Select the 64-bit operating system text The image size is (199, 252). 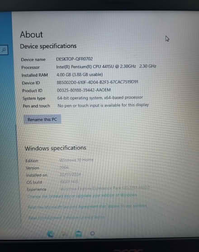(x=100, y=98)
